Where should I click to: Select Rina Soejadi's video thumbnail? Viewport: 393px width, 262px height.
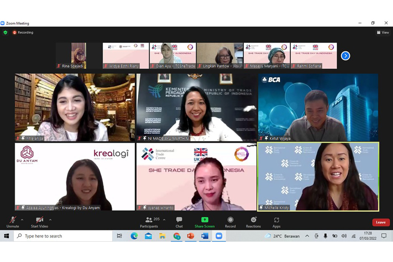coord(79,56)
